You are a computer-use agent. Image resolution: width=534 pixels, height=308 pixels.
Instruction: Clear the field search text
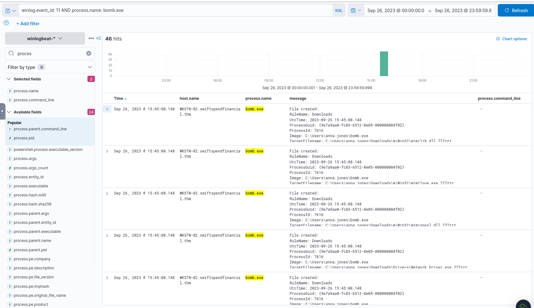point(89,53)
